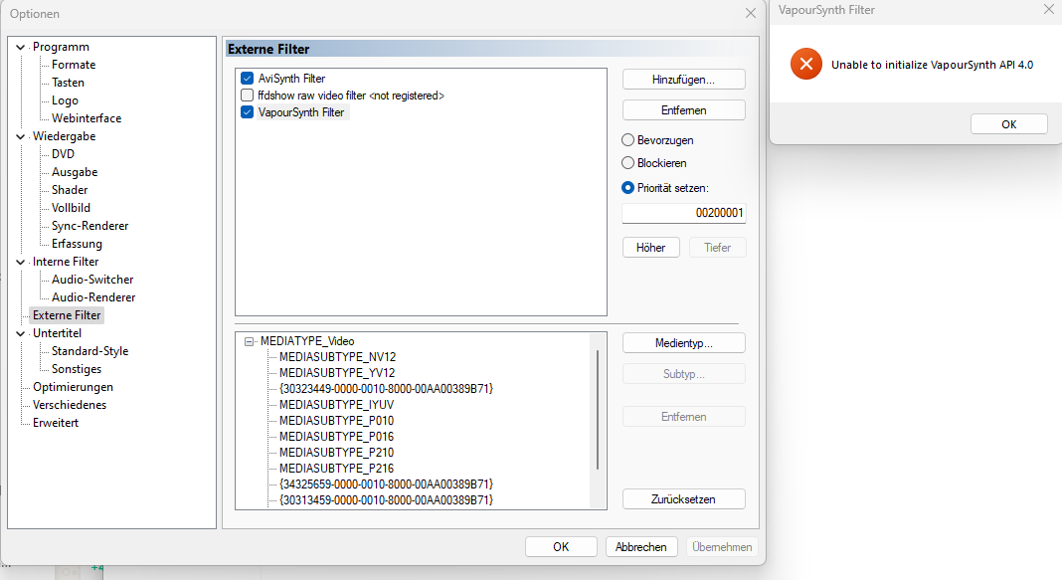1062x580 pixels.
Task: Collapse the Untertitel tree section
Action: pyautogui.click(x=21, y=333)
